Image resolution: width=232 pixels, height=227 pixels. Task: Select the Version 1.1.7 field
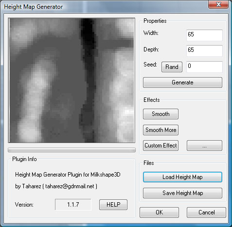(x=73, y=205)
